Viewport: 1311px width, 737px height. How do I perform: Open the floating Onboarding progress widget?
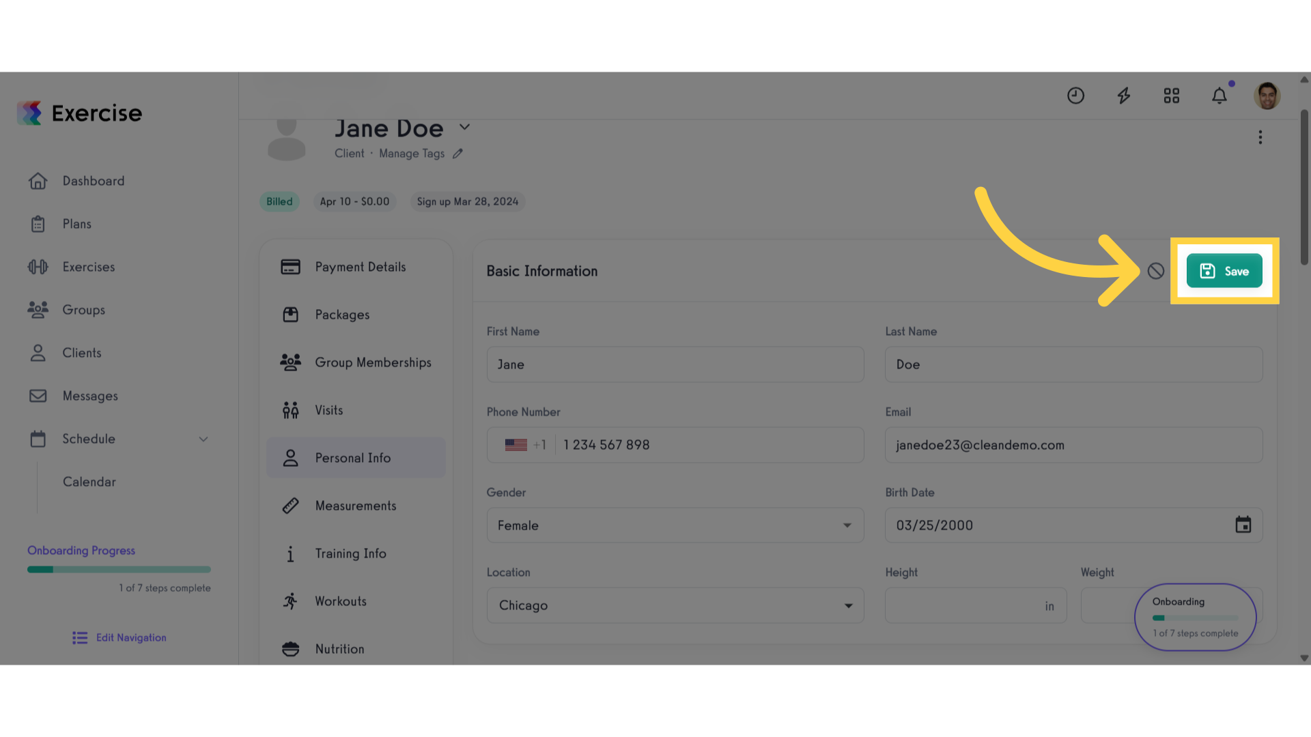(1195, 617)
